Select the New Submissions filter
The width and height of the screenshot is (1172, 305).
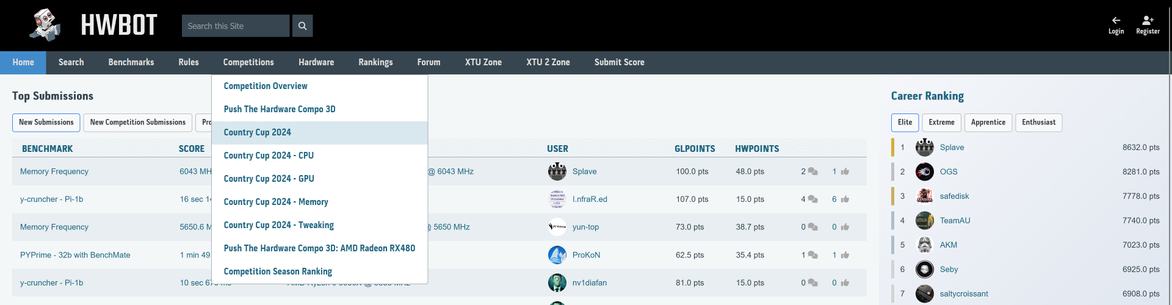pyautogui.click(x=46, y=123)
